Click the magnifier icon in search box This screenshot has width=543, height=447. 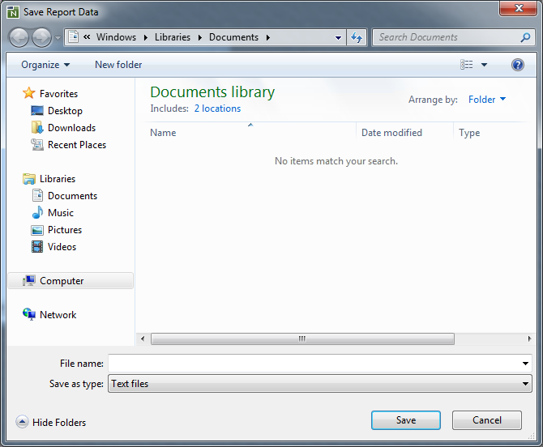click(x=525, y=37)
